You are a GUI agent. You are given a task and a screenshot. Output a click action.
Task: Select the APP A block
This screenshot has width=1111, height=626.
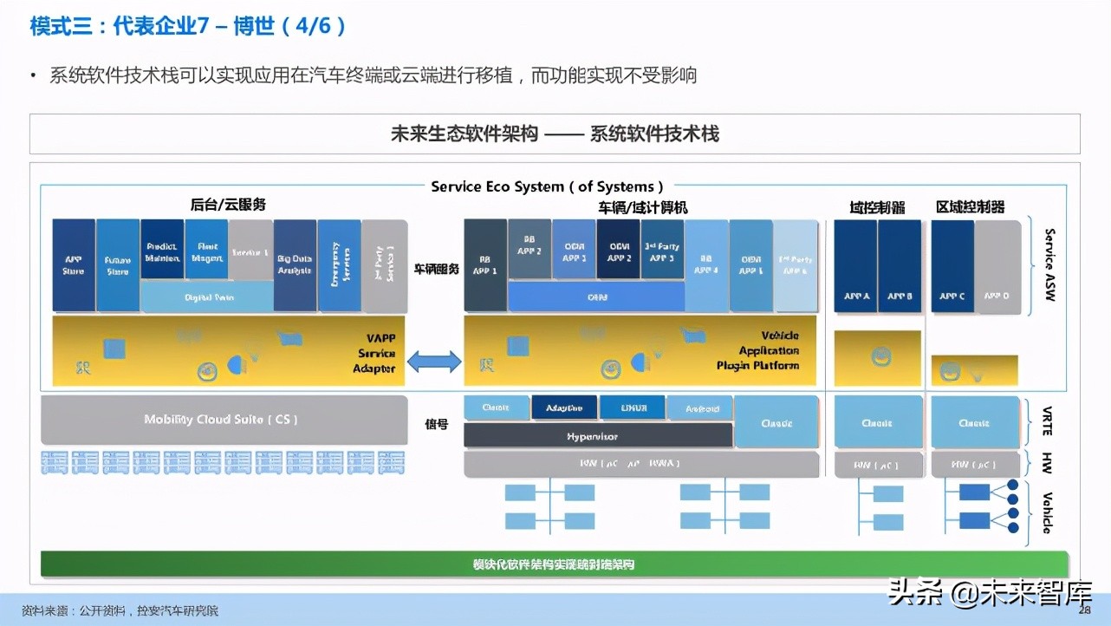tap(855, 265)
